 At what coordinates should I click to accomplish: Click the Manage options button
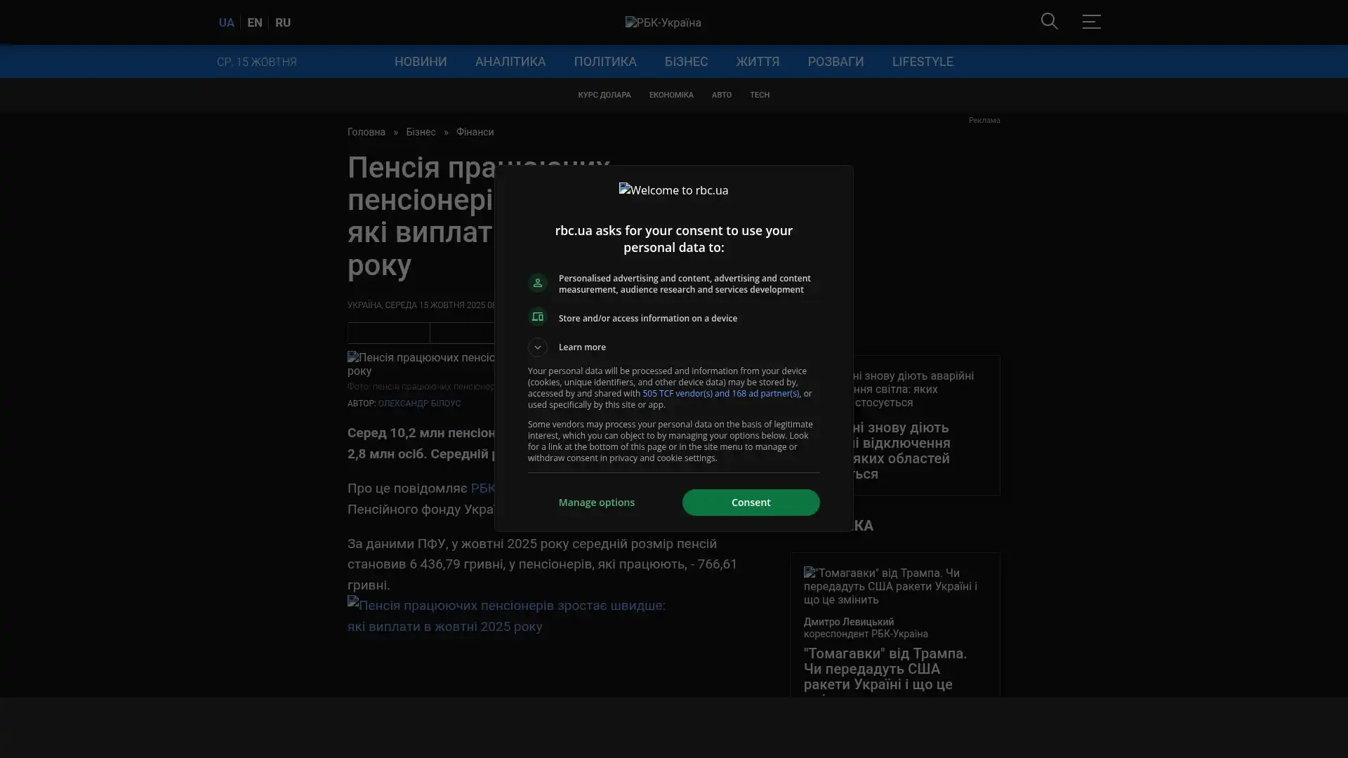pyautogui.click(x=596, y=503)
